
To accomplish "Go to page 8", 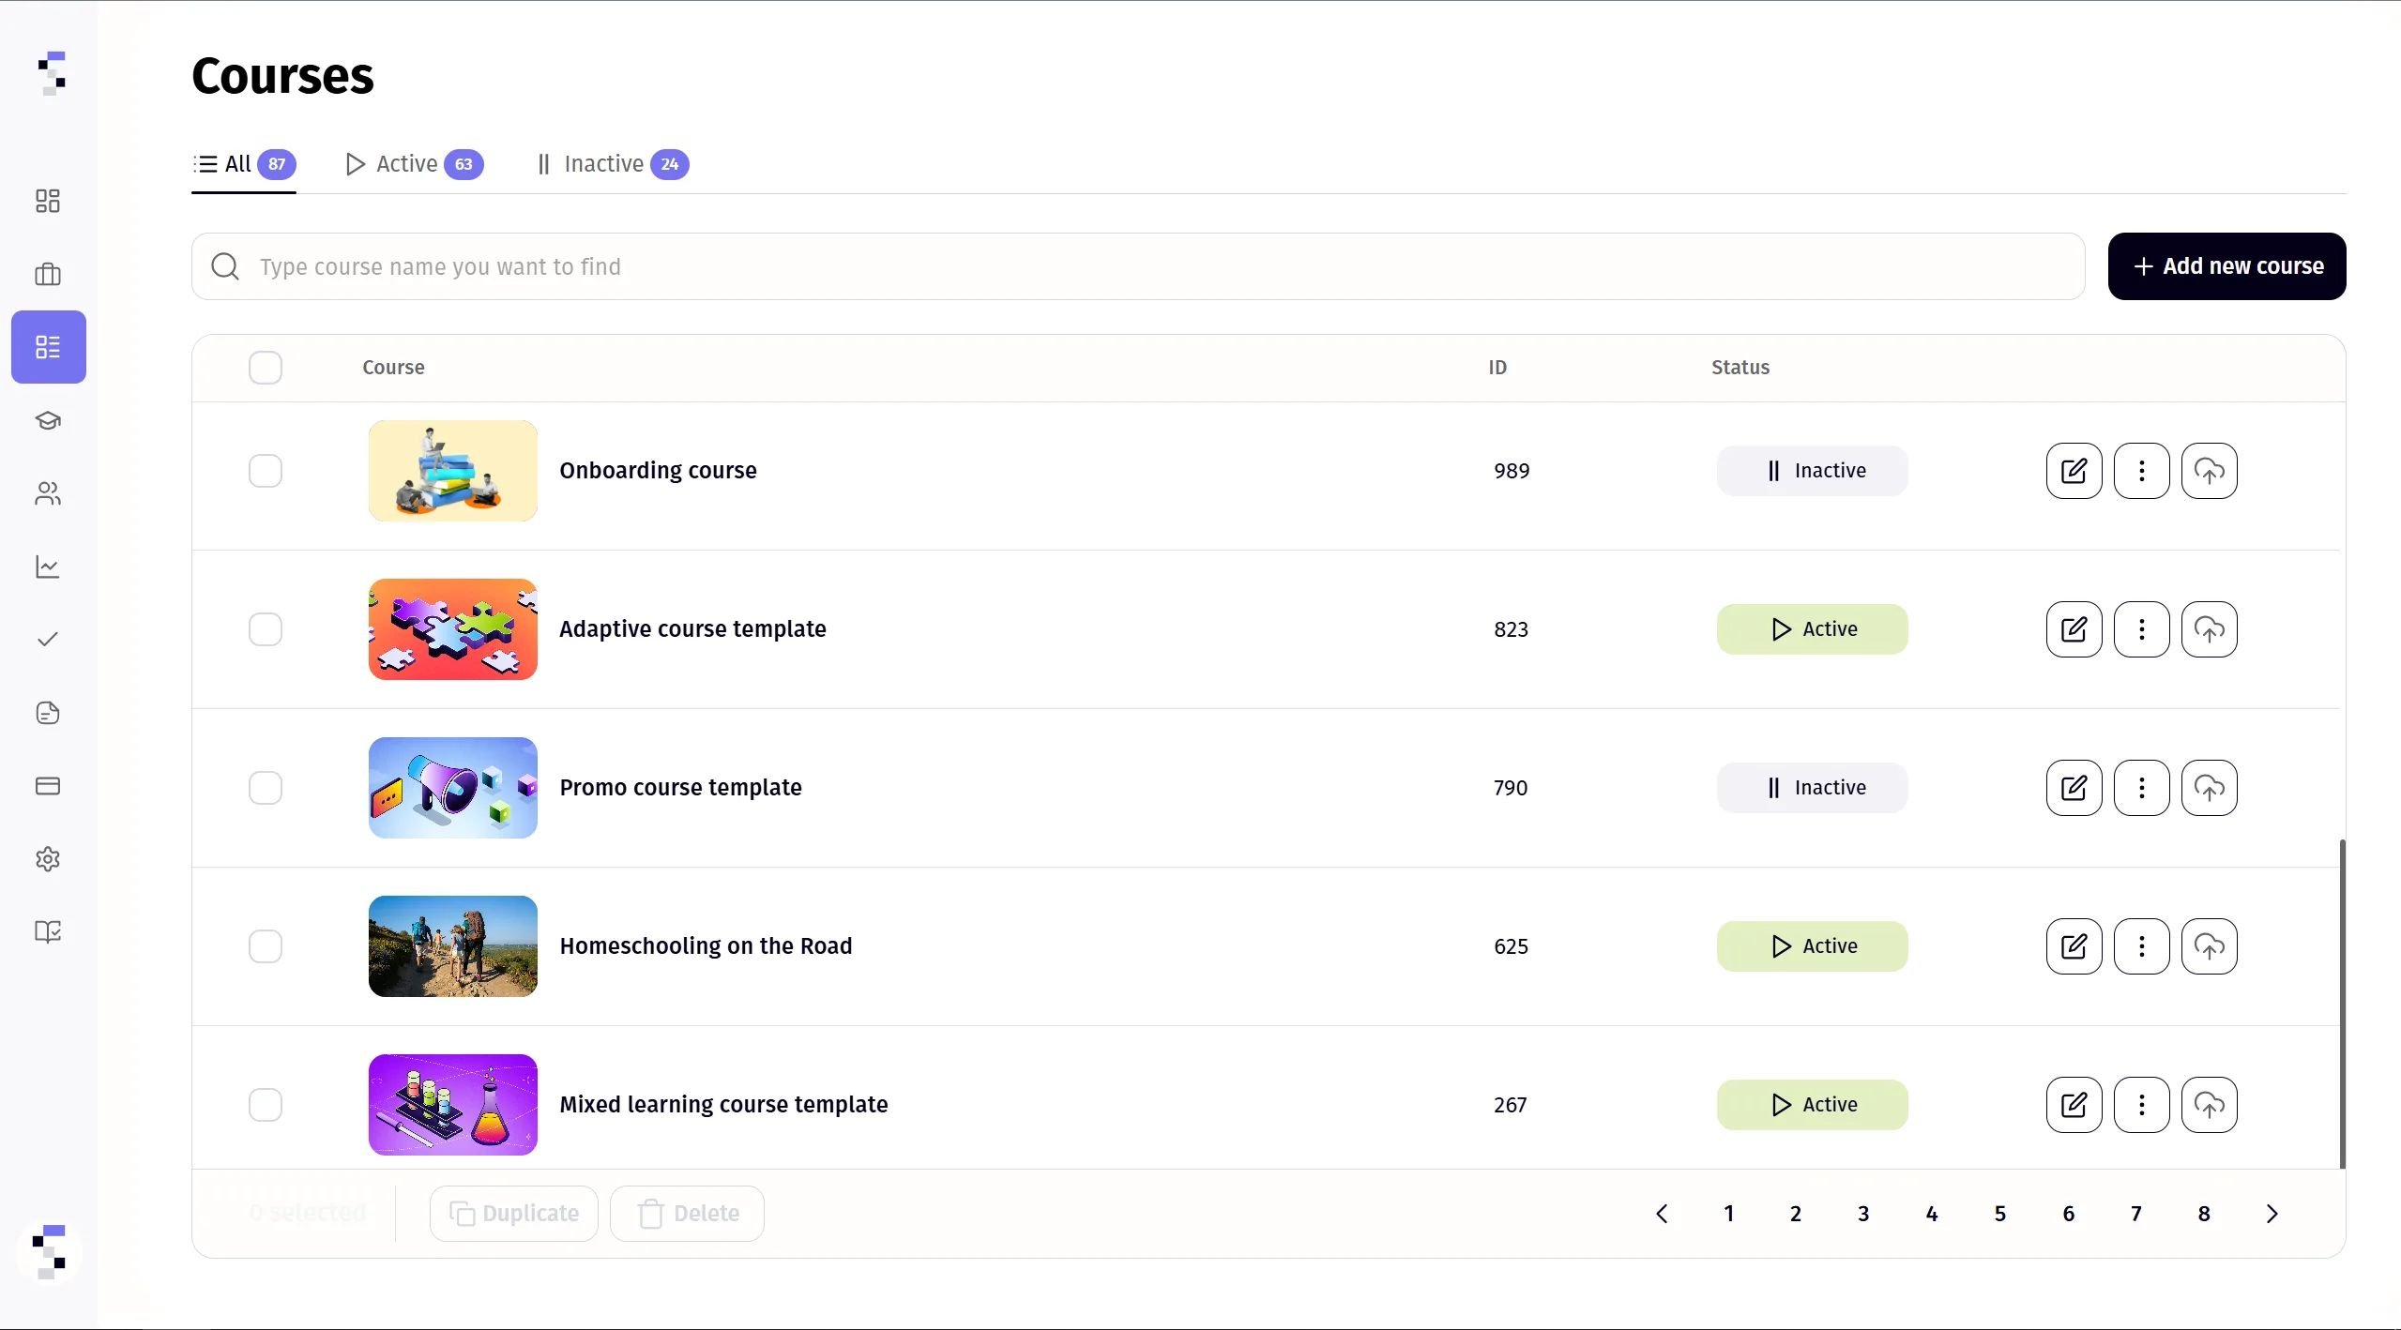I will [2204, 1214].
